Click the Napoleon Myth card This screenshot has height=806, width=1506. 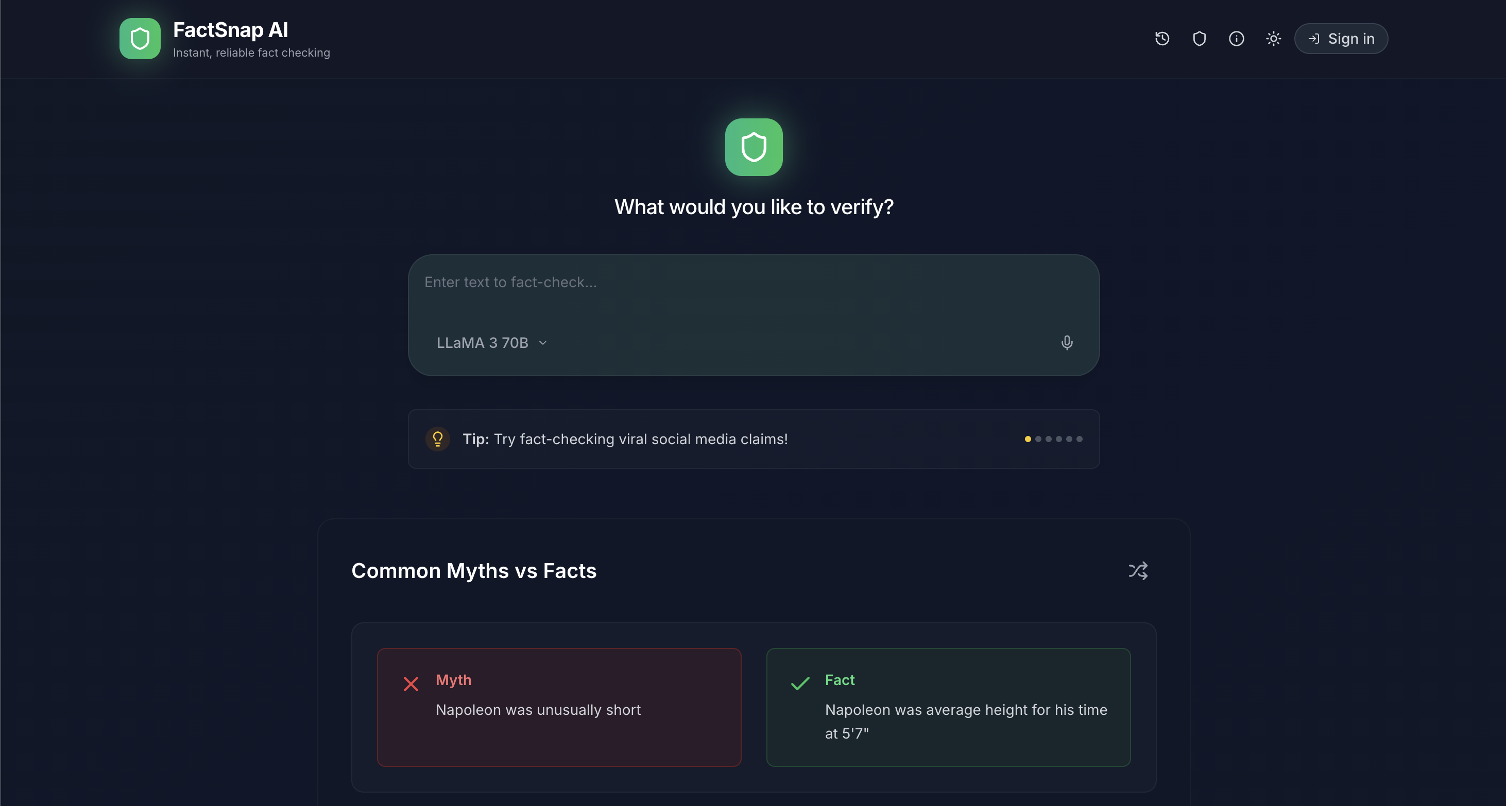pyautogui.click(x=559, y=707)
